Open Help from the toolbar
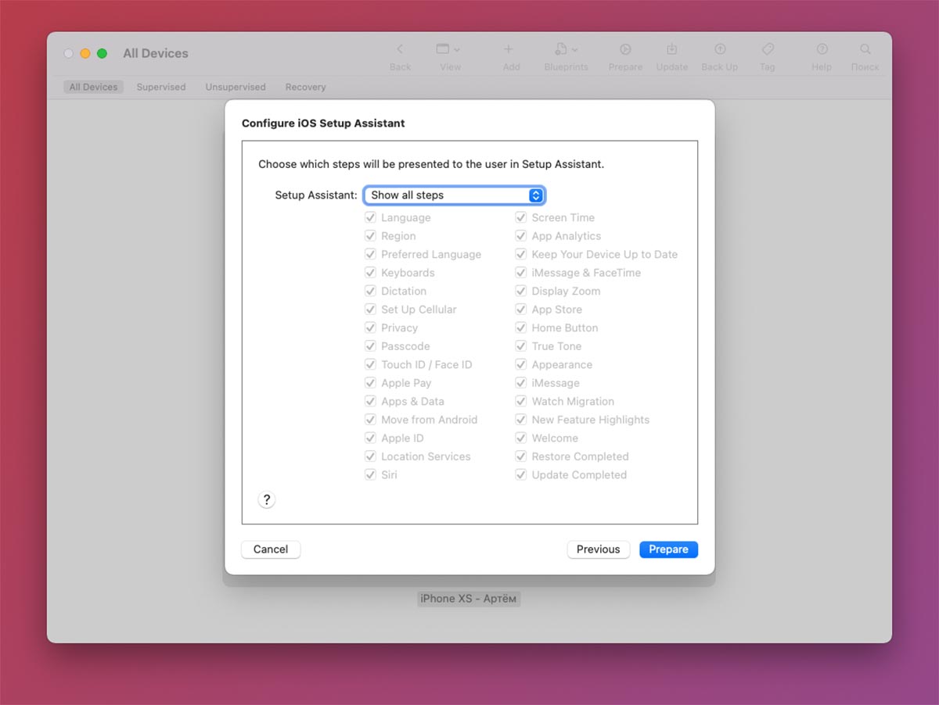 coord(822,49)
